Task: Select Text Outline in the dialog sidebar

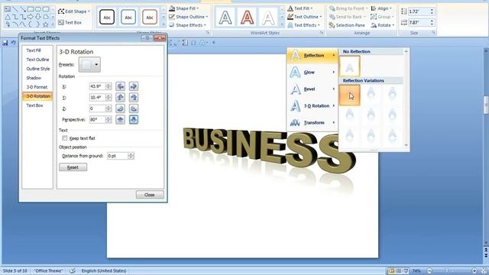Action: [37, 60]
